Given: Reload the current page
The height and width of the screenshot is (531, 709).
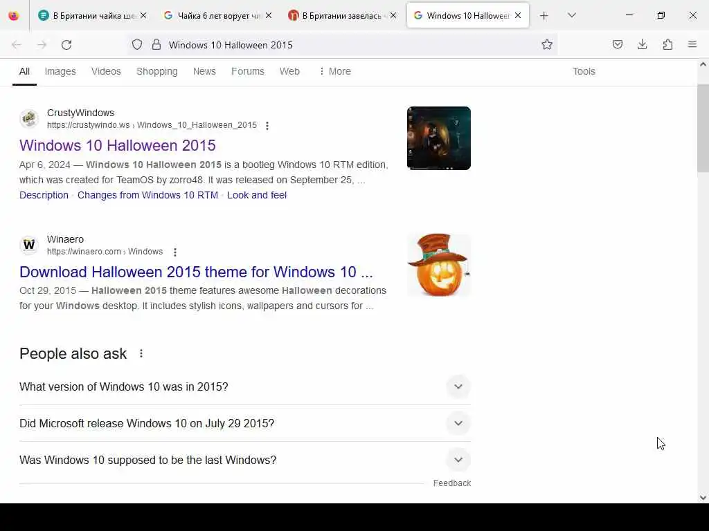Looking at the screenshot, I should click(66, 45).
